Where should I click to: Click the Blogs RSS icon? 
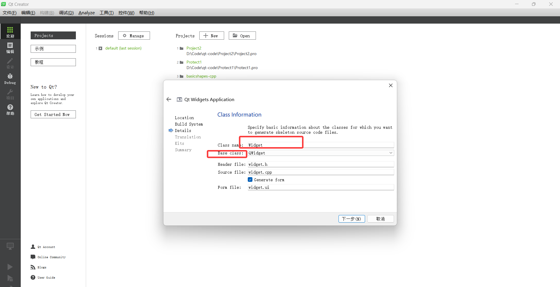click(x=33, y=267)
